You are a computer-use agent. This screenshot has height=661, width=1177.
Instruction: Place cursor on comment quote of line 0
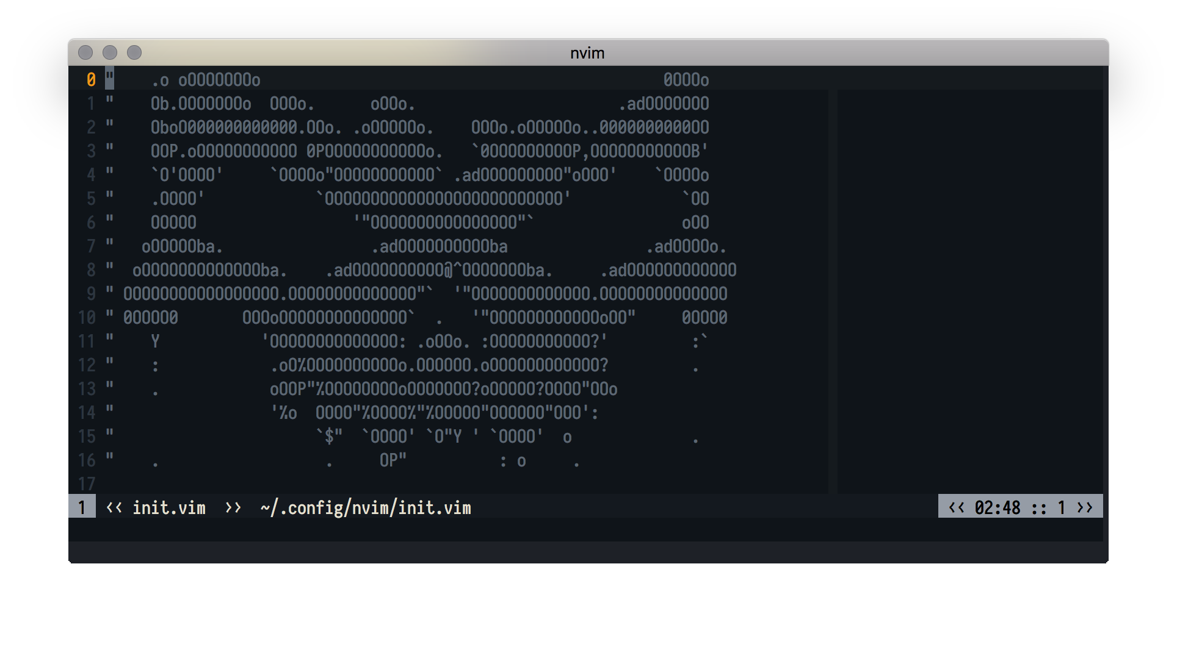(109, 80)
